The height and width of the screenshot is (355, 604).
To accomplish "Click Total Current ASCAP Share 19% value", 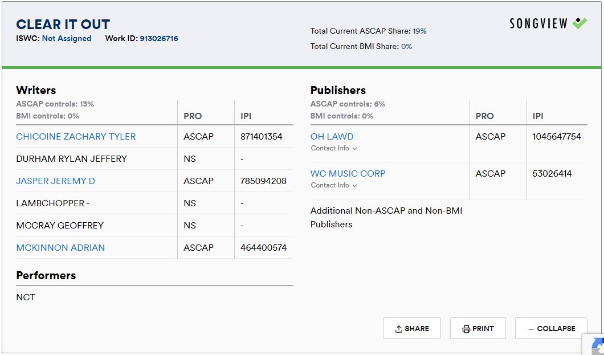I will (419, 31).
